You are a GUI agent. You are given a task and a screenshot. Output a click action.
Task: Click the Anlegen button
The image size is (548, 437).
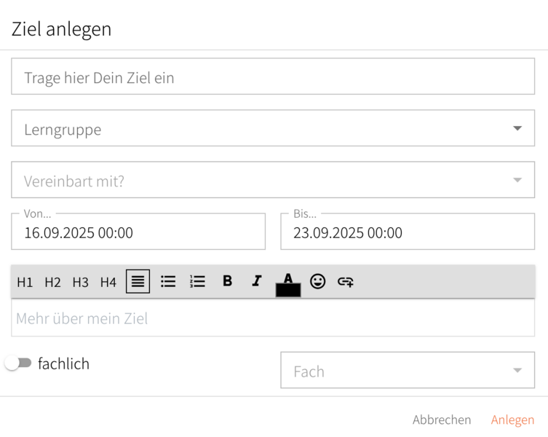(x=512, y=420)
